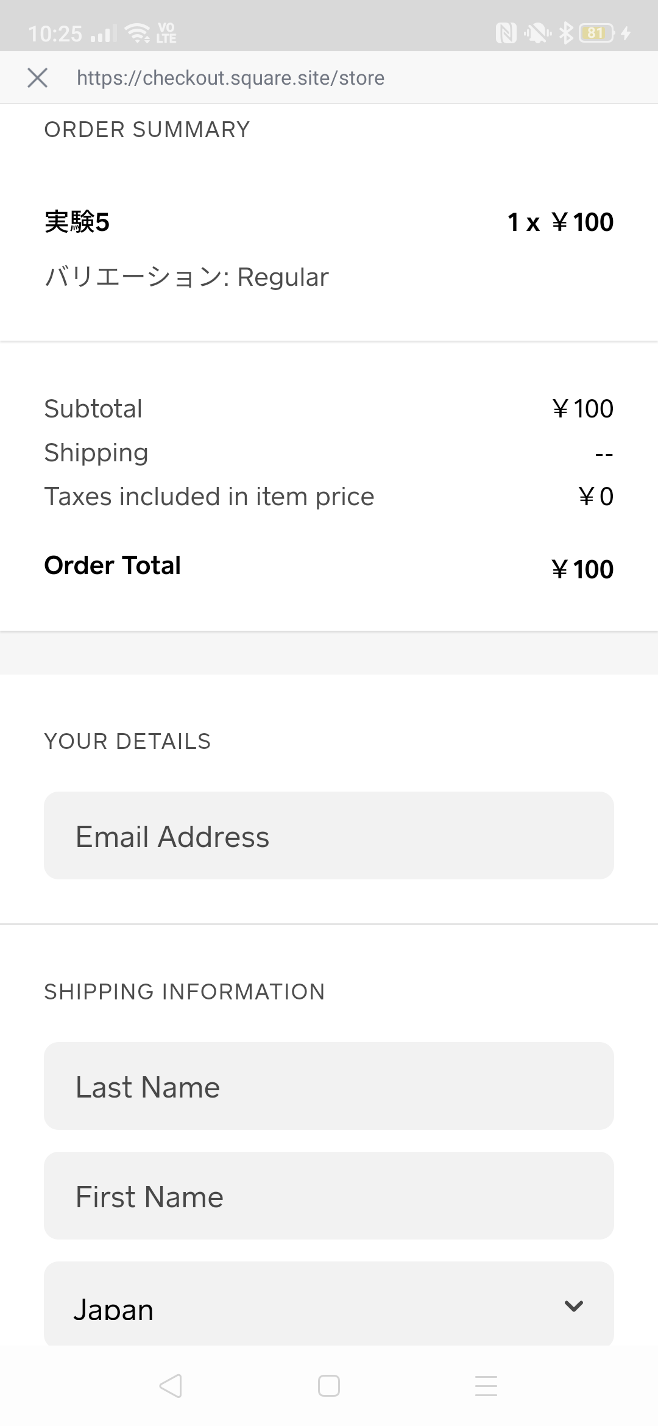The image size is (658, 1426).
Task: Tap the Android back navigation icon
Action: 171,1386
